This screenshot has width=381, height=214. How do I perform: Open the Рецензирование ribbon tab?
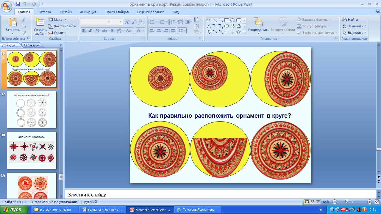[x=151, y=12]
